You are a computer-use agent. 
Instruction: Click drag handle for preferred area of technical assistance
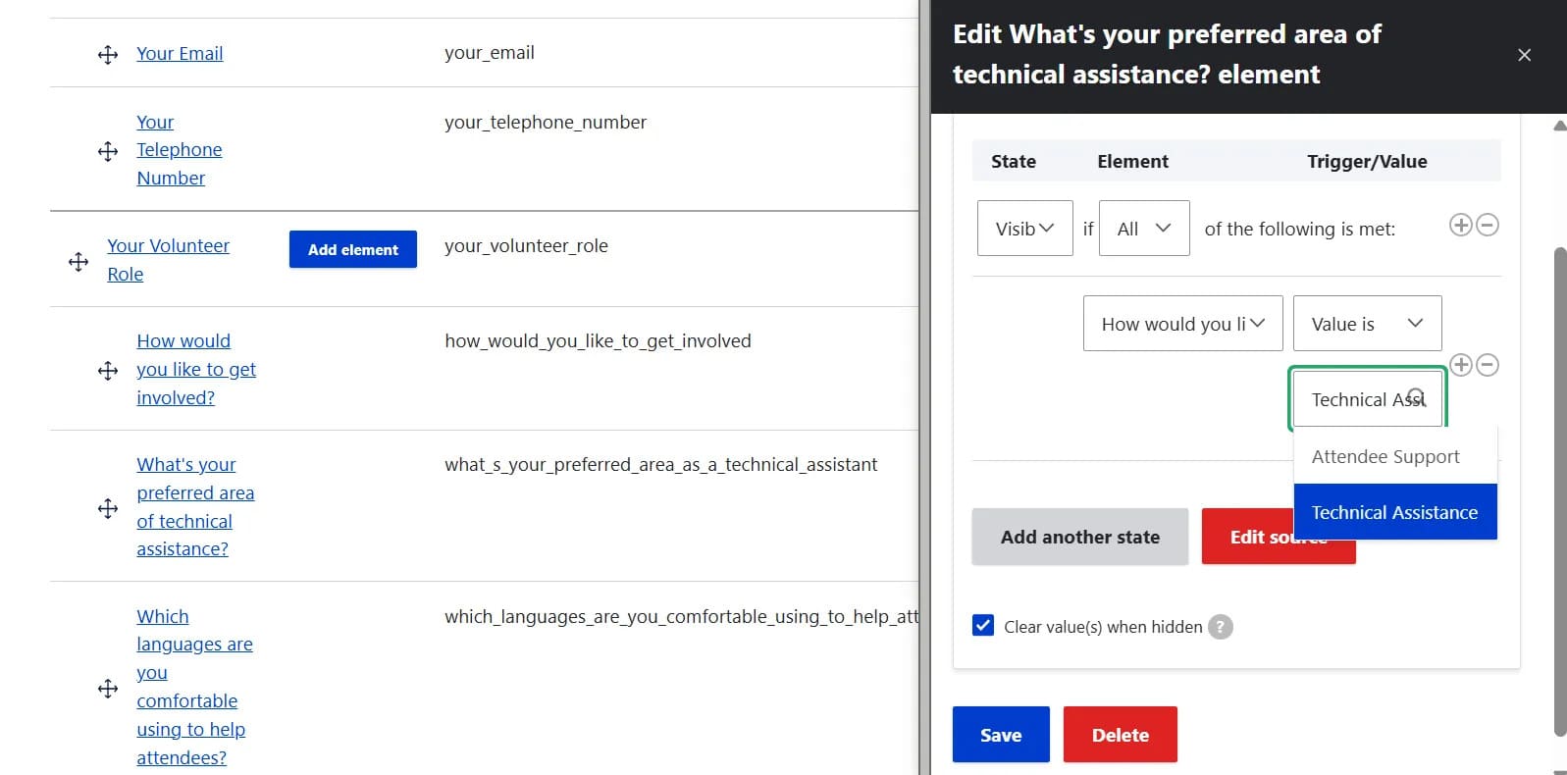(x=108, y=508)
